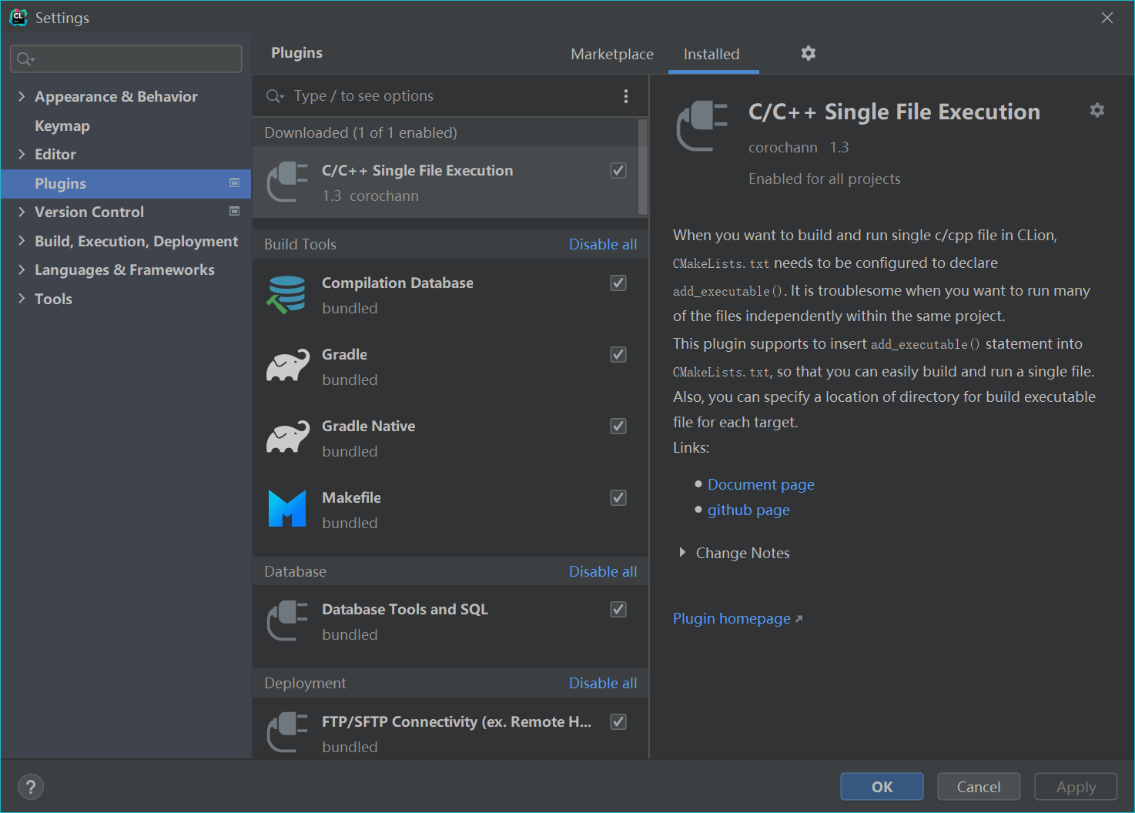The width and height of the screenshot is (1135, 813).
Task: Click the plugin list scrollbar
Action: click(643, 167)
